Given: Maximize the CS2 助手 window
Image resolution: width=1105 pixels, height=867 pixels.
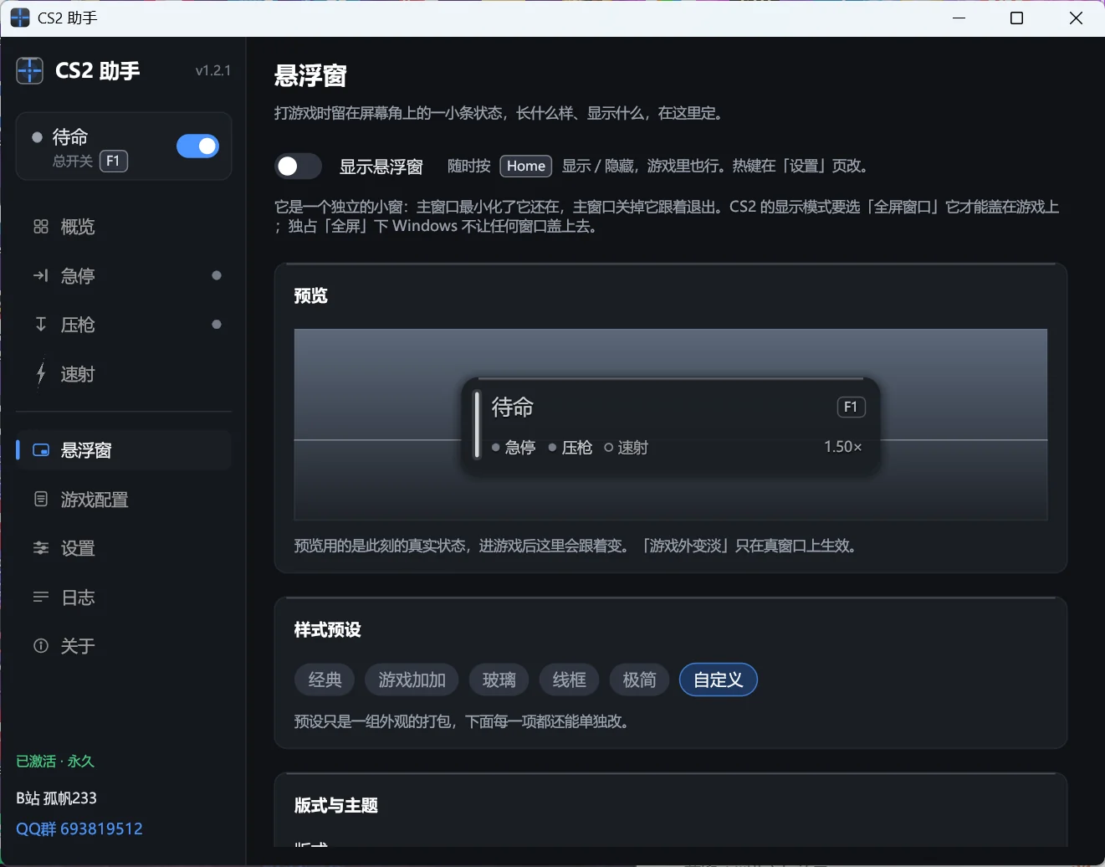Looking at the screenshot, I should 1017,18.
